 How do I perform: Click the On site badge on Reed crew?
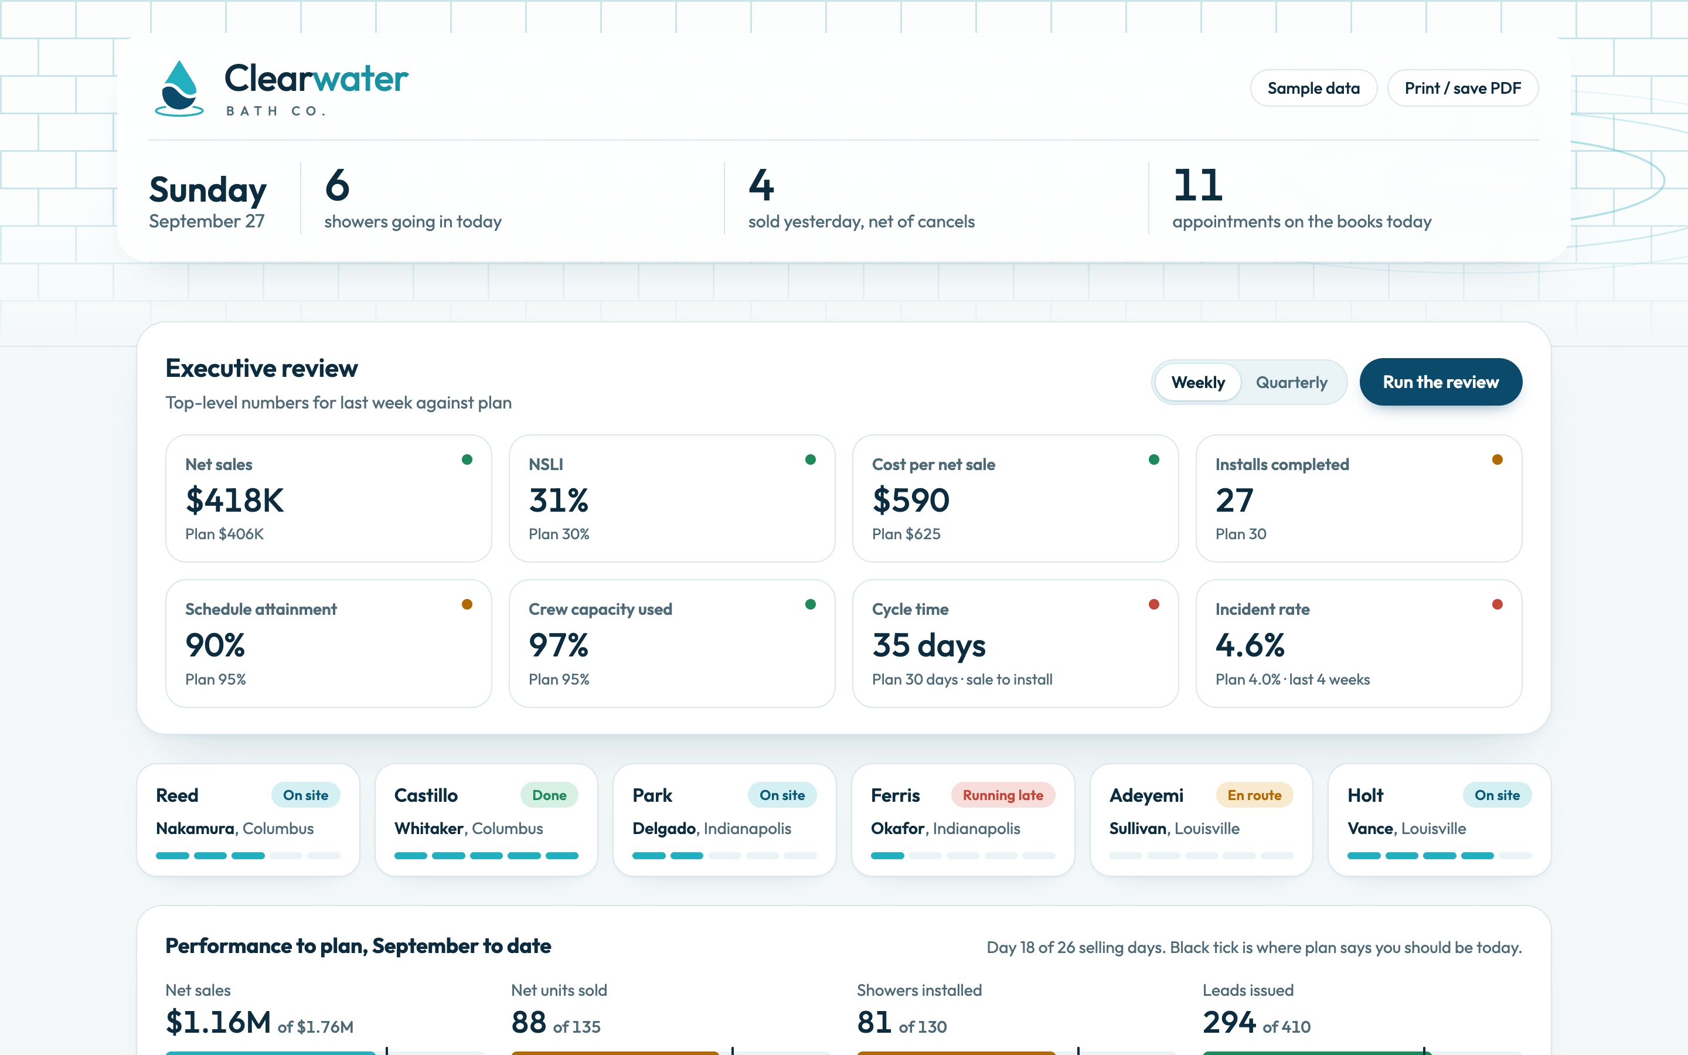[305, 795]
